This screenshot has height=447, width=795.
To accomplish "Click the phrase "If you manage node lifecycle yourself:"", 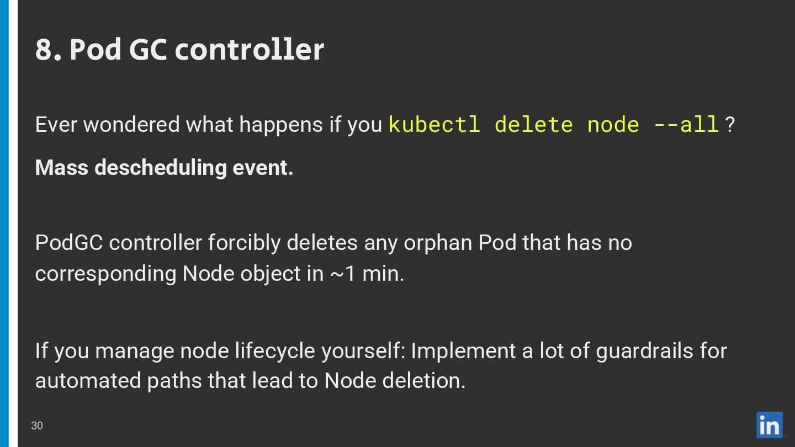I will click(220, 351).
